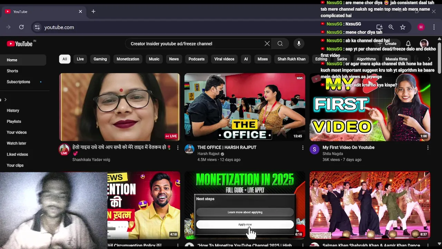This screenshot has height=249, width=442.
Task: Open the Salman Khan dance video thumbnail
Action: [369, 205]
